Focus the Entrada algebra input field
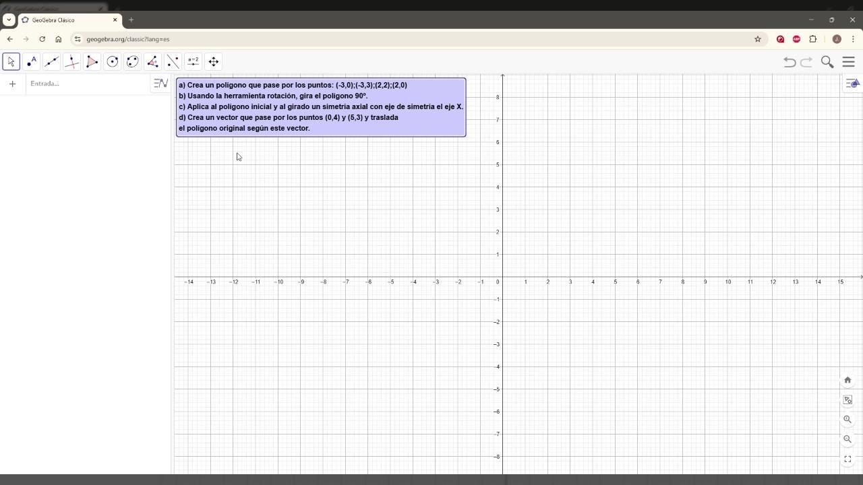This screenshot has width=863, height=485. pos(88,84)
